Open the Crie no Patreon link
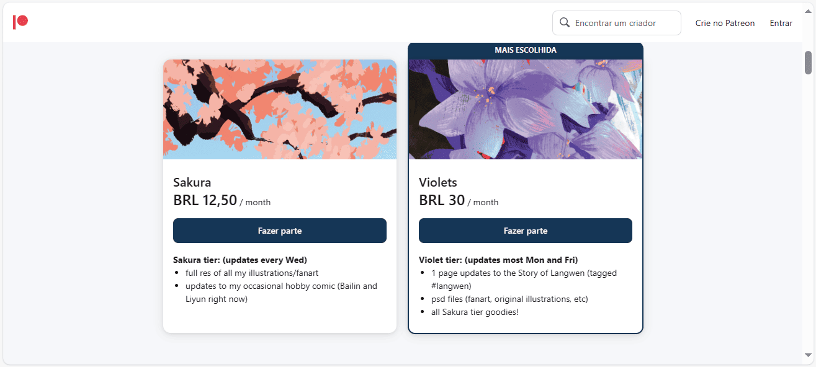 (725, 22)
